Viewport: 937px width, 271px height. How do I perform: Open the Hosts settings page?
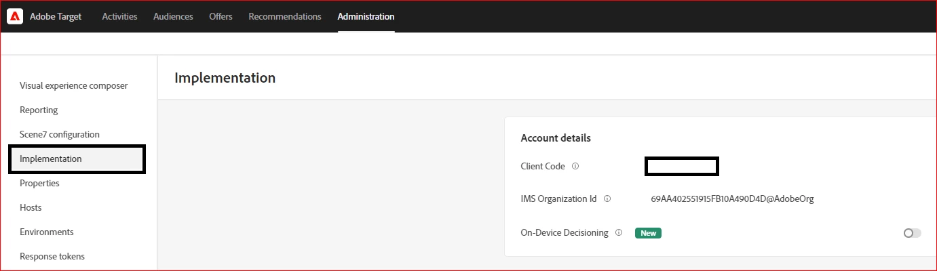[31, 207]
